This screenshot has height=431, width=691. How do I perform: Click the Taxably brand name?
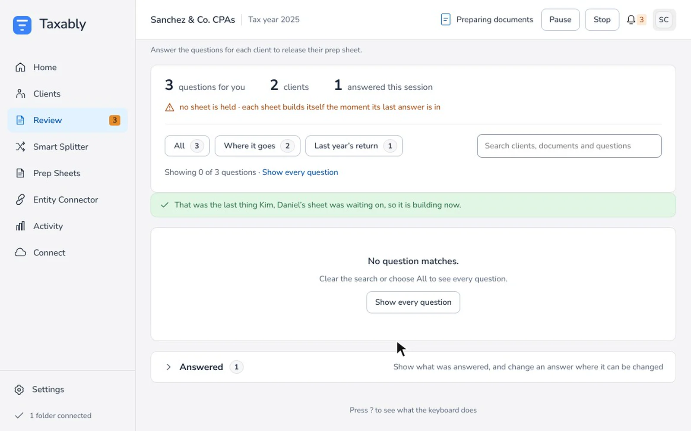[63, 24]
